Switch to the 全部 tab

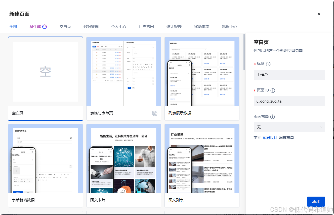pyautogui.click(x=13, y=26)
